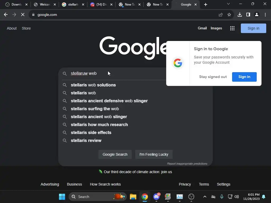
Task: Open Chrome downloads icon
Action: 240,15
